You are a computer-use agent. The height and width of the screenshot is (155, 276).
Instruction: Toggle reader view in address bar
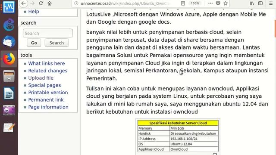183,3
